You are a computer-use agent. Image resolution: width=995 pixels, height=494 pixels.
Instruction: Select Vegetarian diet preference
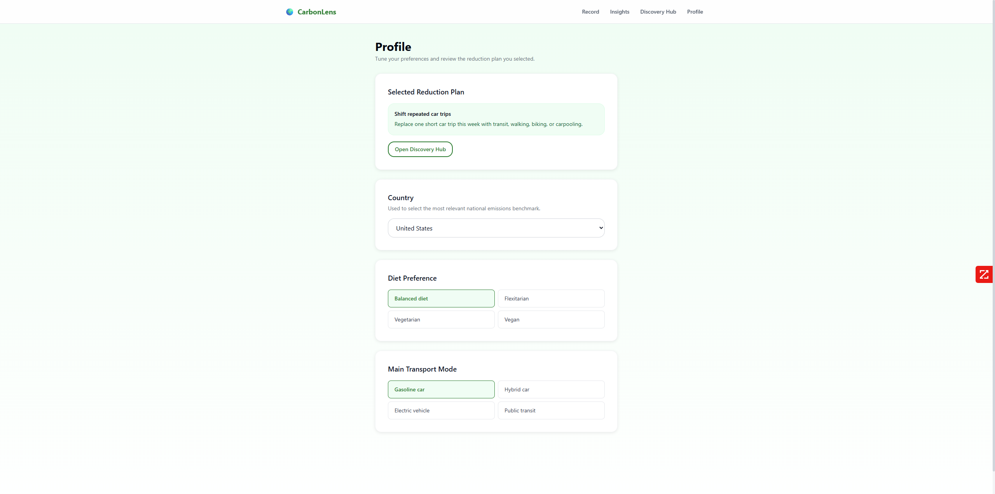click(x=441, y=319)
